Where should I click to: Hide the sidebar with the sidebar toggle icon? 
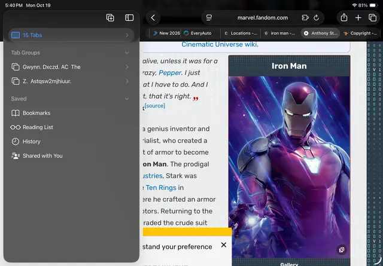tap(129, 17)
